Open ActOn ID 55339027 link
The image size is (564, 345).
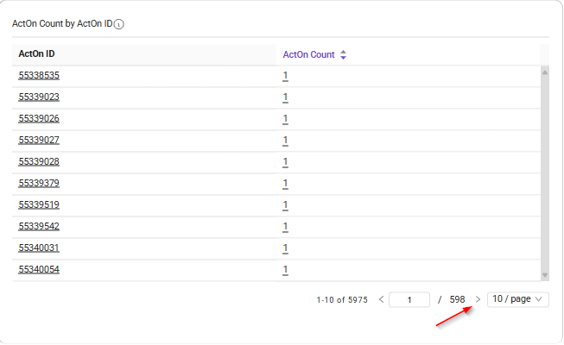click(x=39, y=141)
